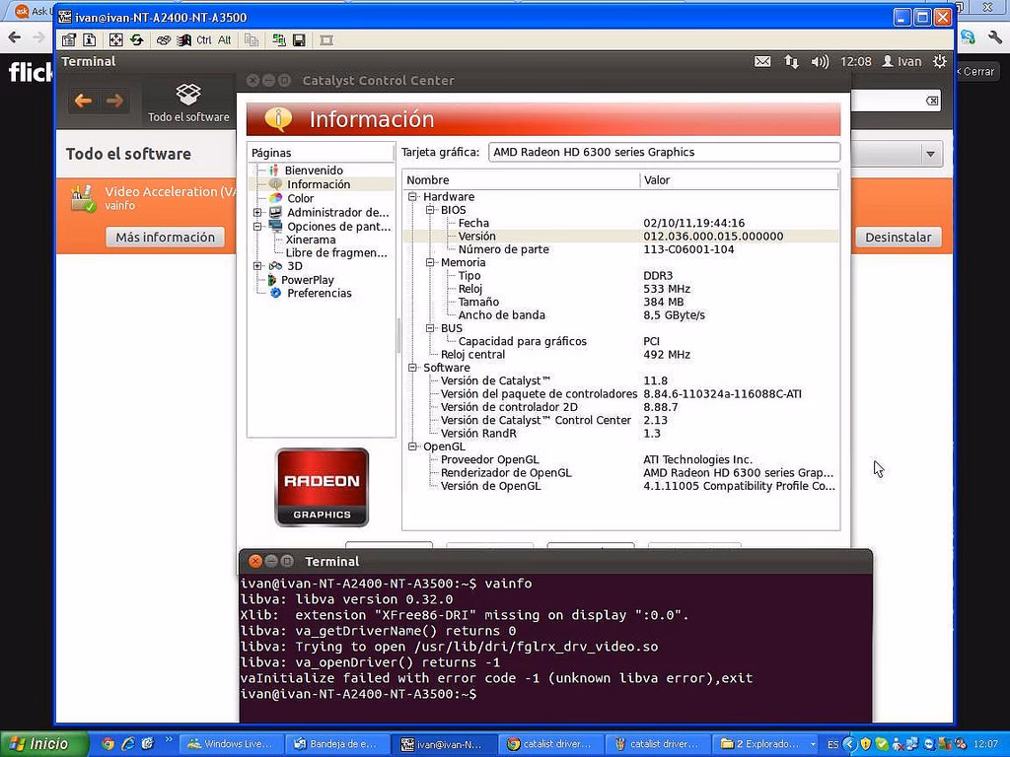This screenshot has width=1010, height=757.
Task: Click Más información button for vainfo
Action: click(165, 237)
